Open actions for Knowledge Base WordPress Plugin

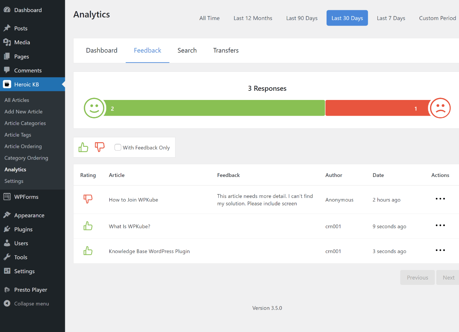click(440, 250)
